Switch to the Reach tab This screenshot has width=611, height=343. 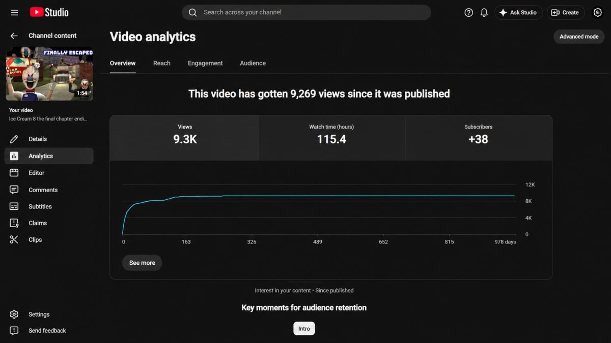pyautogui.click(x=162, y=63)
